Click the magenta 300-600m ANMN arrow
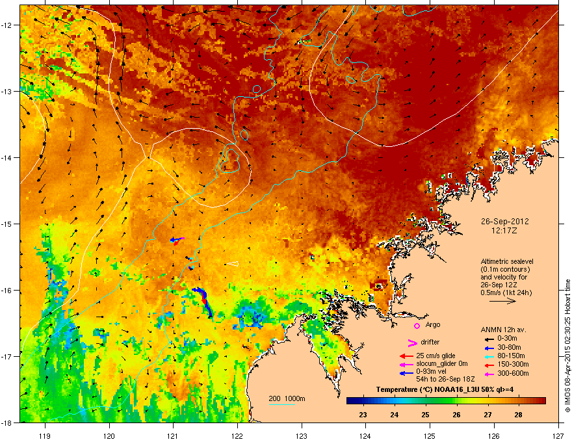 coord(488,374)
